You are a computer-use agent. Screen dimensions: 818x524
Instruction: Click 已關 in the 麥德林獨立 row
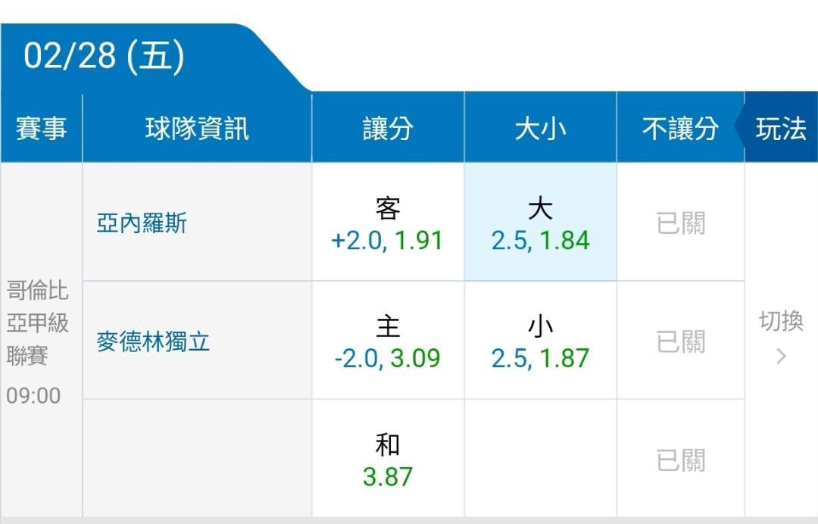click(680, 342)
